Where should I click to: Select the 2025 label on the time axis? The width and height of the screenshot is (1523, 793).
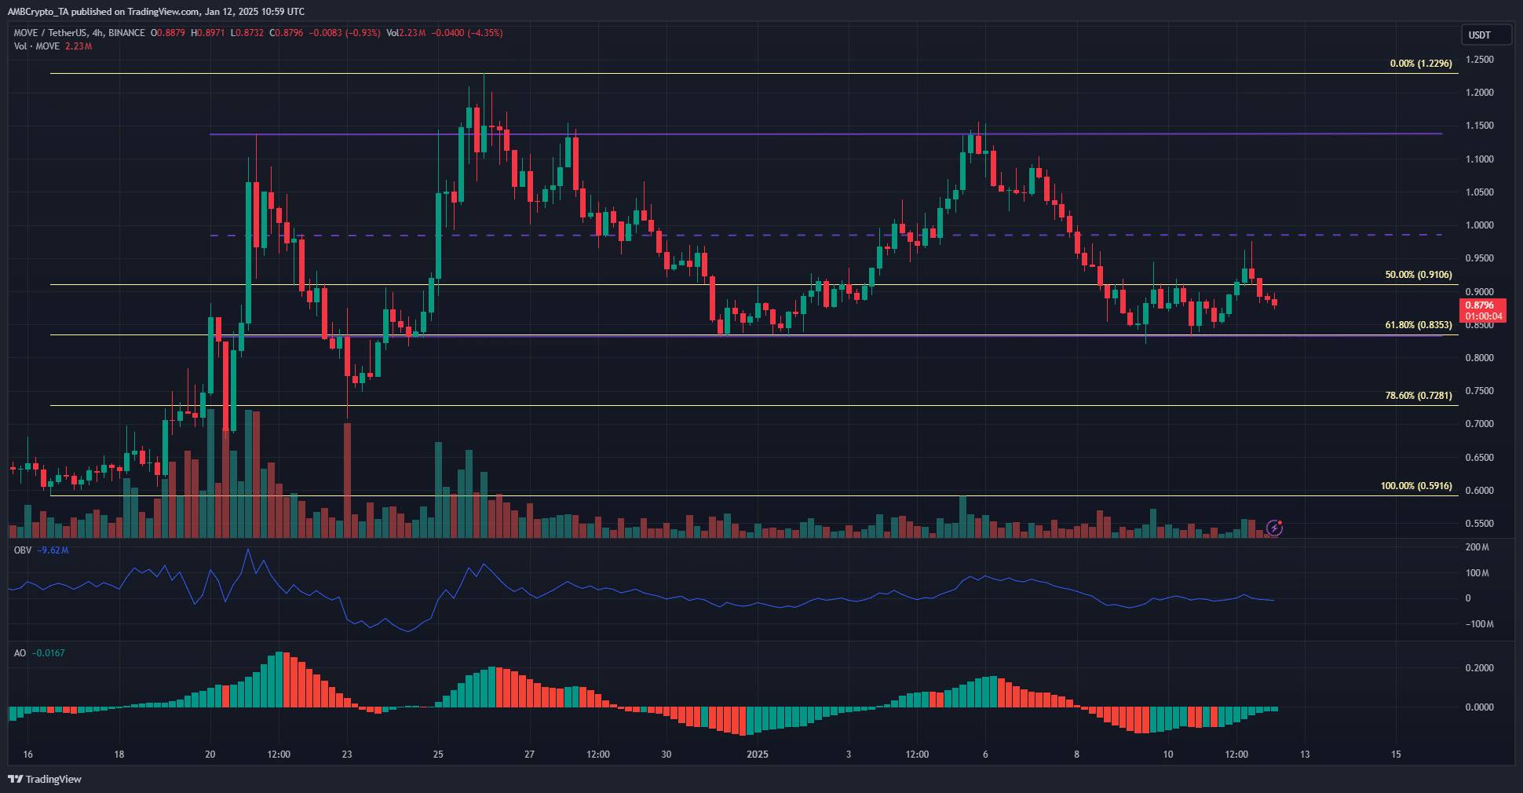758,754
